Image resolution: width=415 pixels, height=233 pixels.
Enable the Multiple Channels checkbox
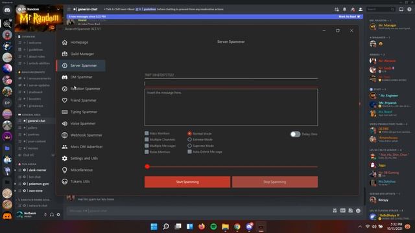tap(147, 139)
